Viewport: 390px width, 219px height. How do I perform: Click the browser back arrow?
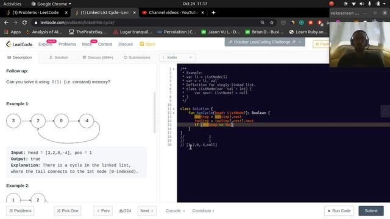(6, 23)
